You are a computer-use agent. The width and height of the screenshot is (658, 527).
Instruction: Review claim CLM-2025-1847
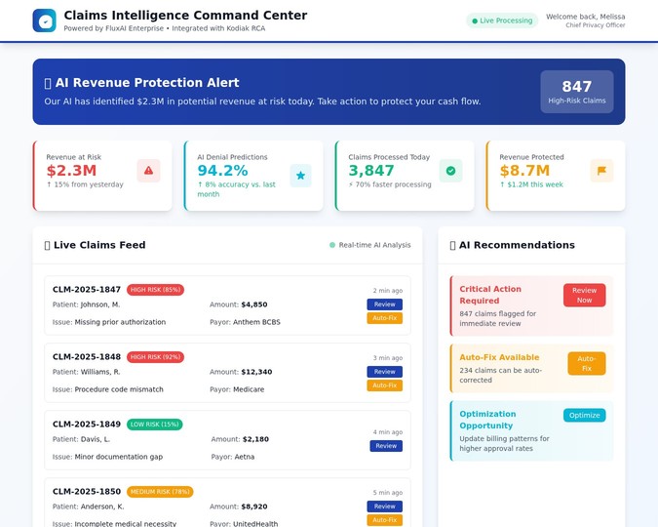pos(385,304)
